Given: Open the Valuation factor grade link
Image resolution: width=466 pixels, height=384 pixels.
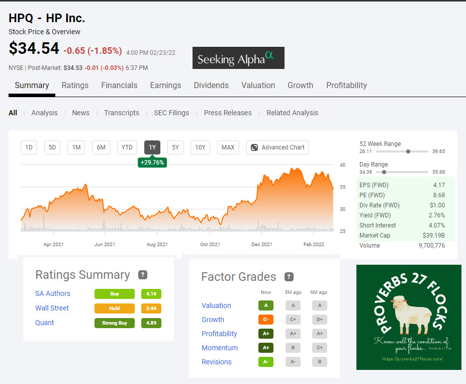Looking at the screenshot, I should coord(216,305).
